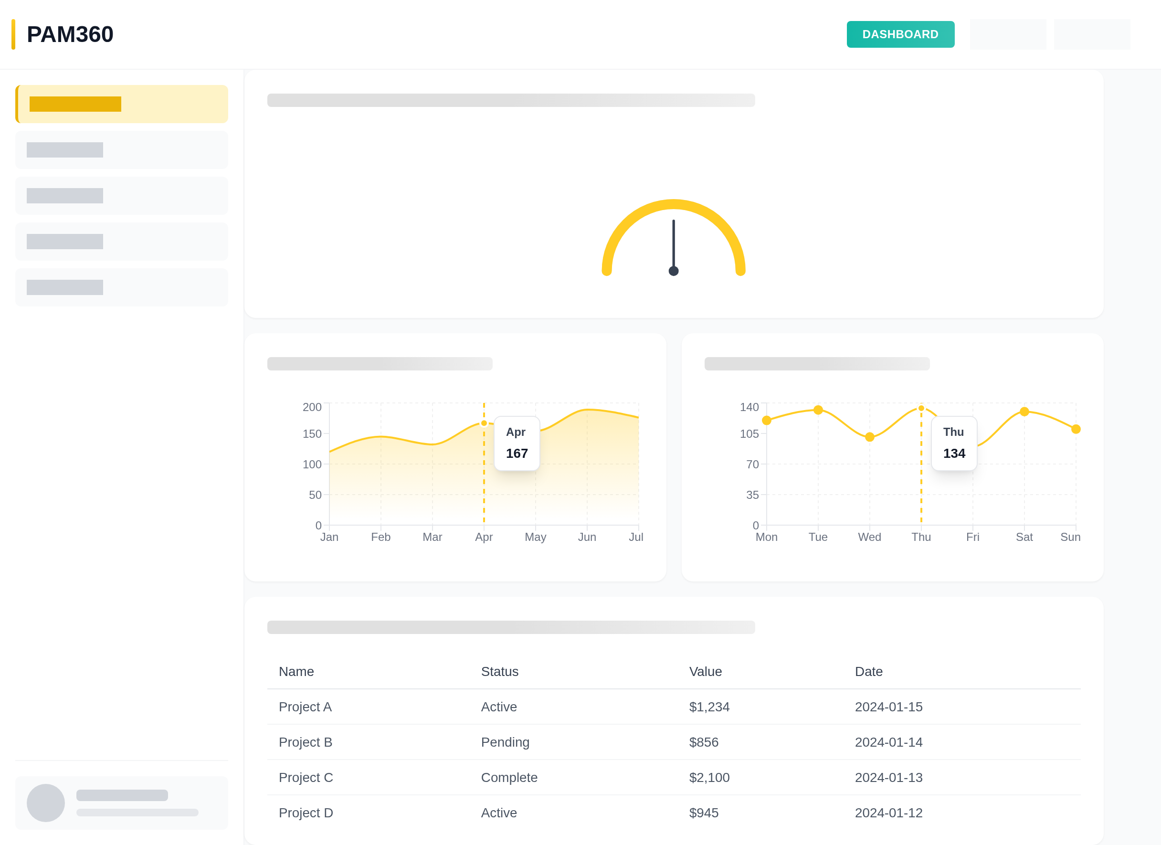This screenshot has height=845, width=1161.
Task: Click the Sat data point on line chart
Action: [1024, 412]
